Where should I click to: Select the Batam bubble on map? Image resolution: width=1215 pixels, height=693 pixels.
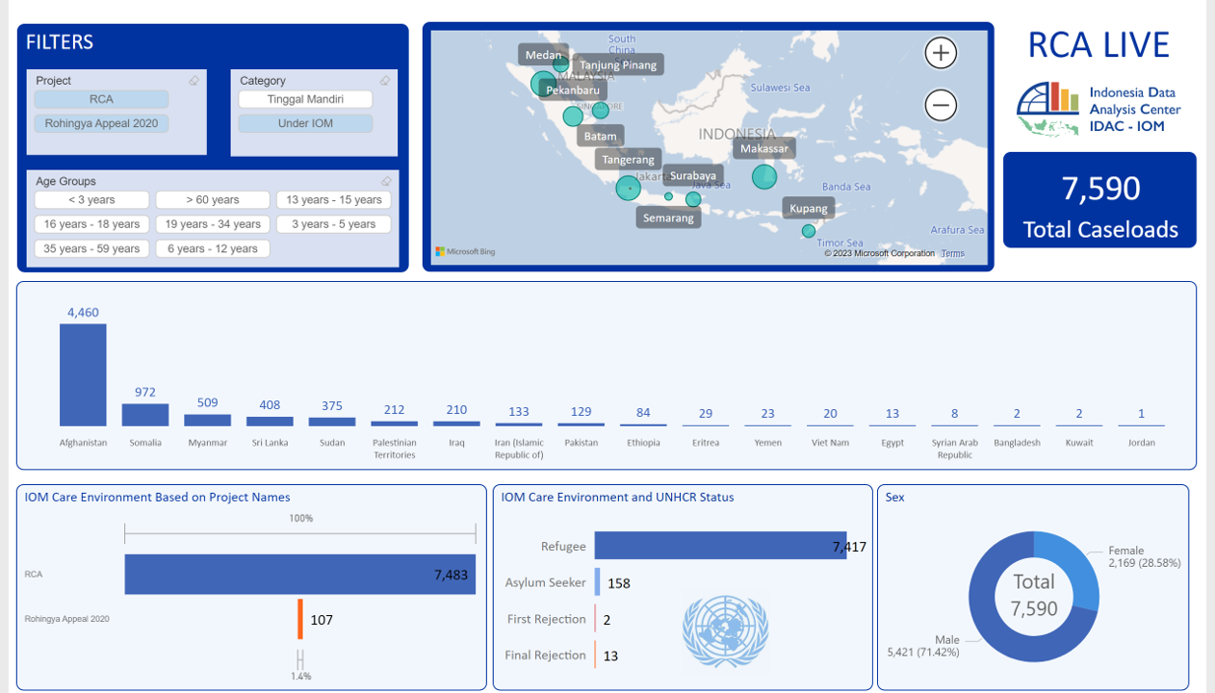pos(600,111)
